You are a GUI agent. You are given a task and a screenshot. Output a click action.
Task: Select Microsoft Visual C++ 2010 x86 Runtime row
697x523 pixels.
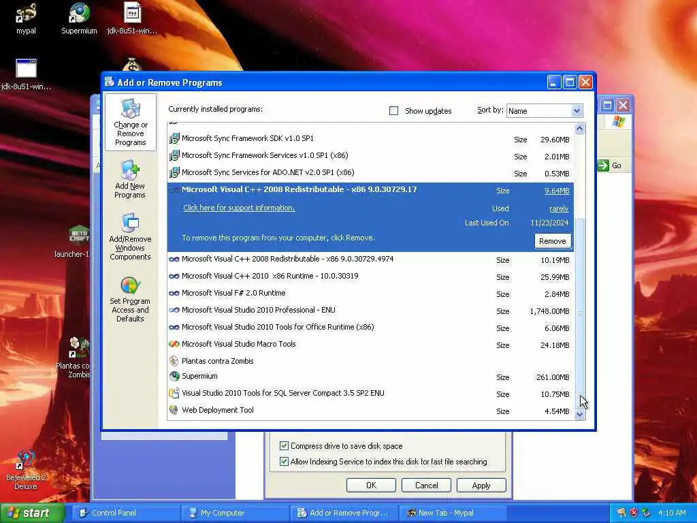coord(370,276)
